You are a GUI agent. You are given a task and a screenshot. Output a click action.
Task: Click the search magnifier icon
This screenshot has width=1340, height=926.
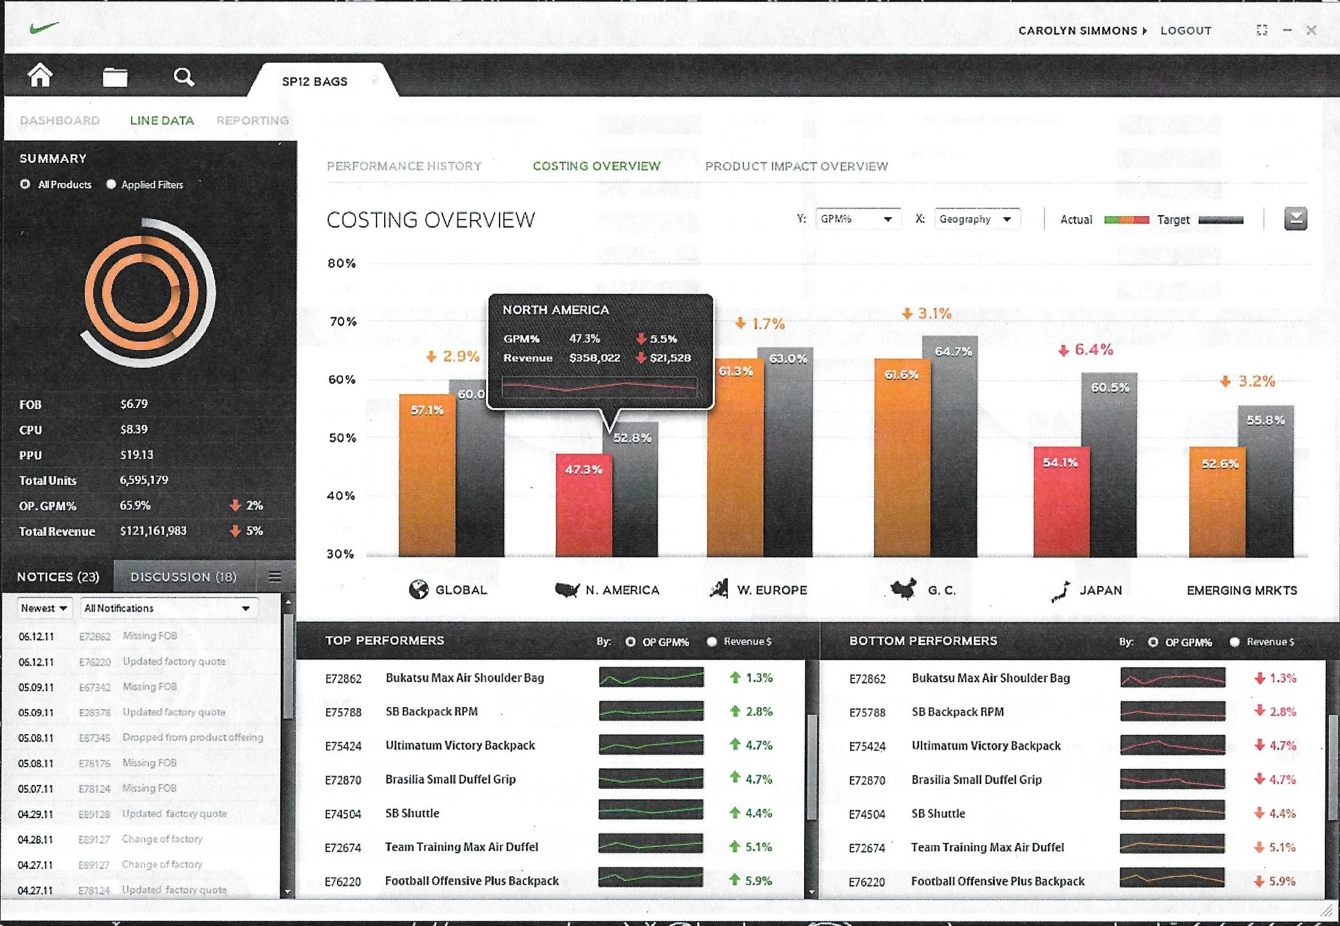point(184,76)
